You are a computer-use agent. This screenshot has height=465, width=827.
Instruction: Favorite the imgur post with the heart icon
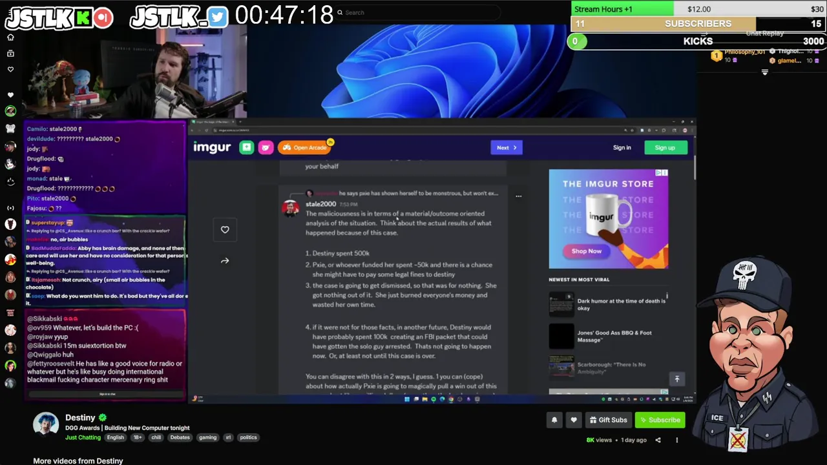click(225, 229)
